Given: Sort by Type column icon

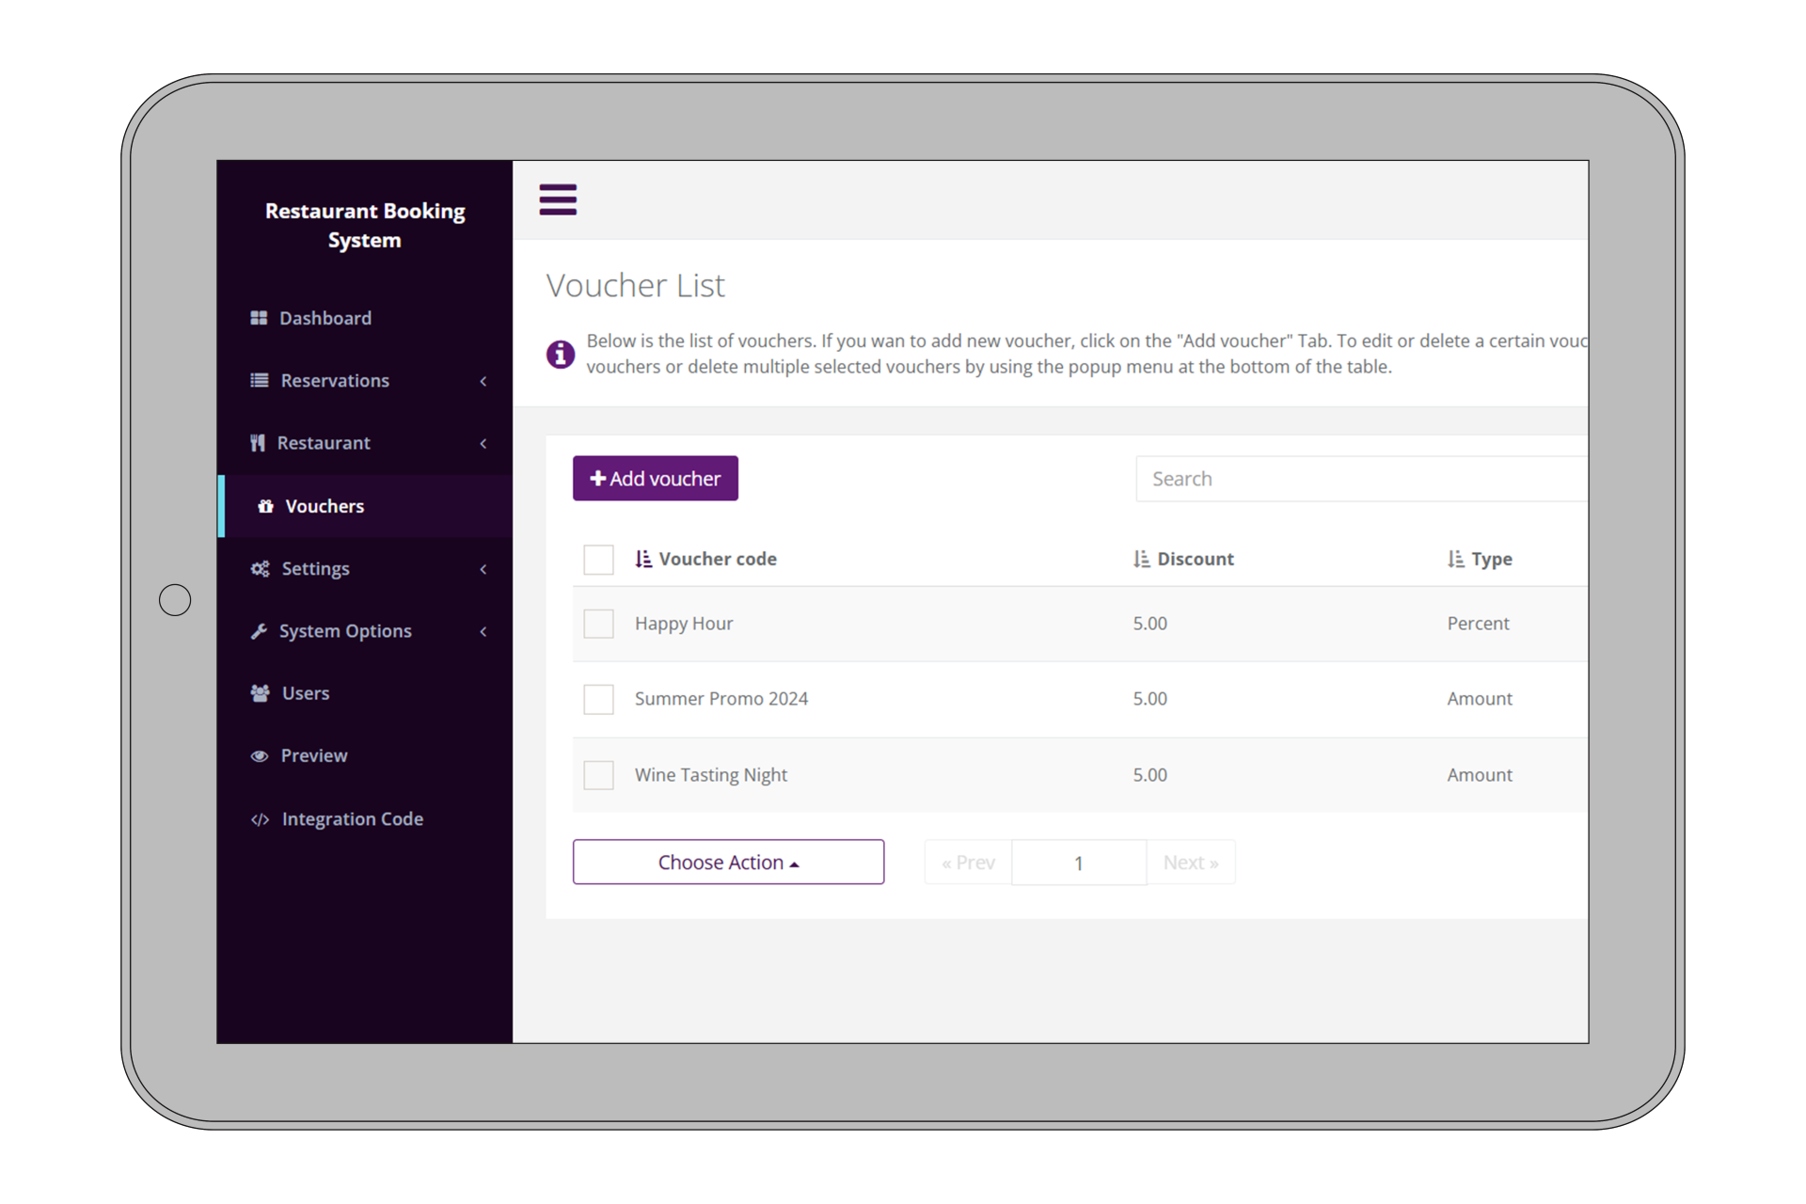Looking at the screenshot, I should click(x=1455, y=559).
